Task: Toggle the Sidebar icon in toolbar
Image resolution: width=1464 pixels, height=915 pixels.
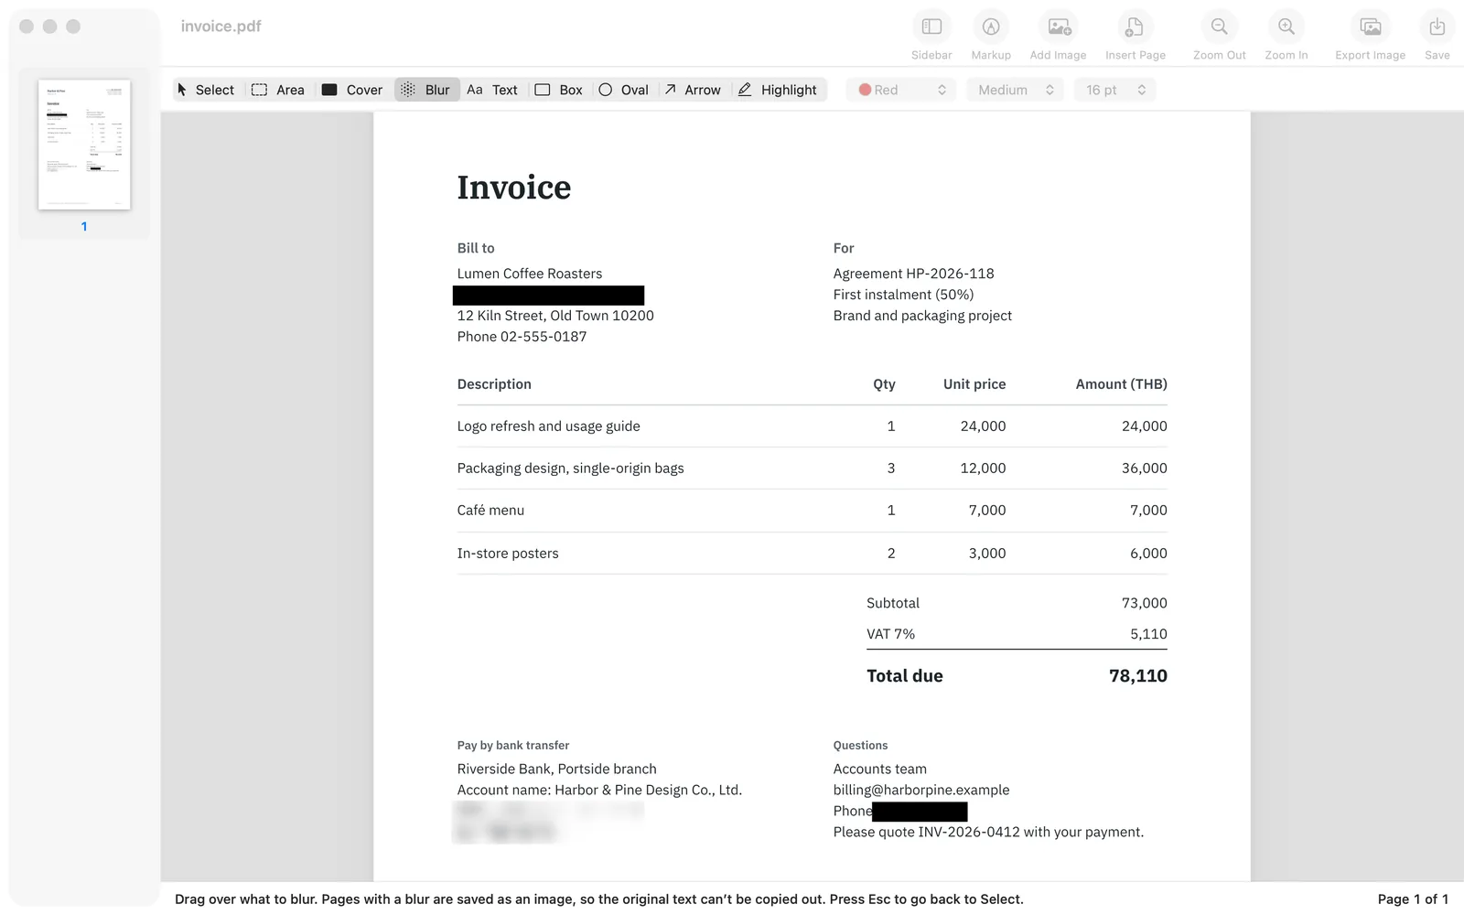Action: [931, 27]
